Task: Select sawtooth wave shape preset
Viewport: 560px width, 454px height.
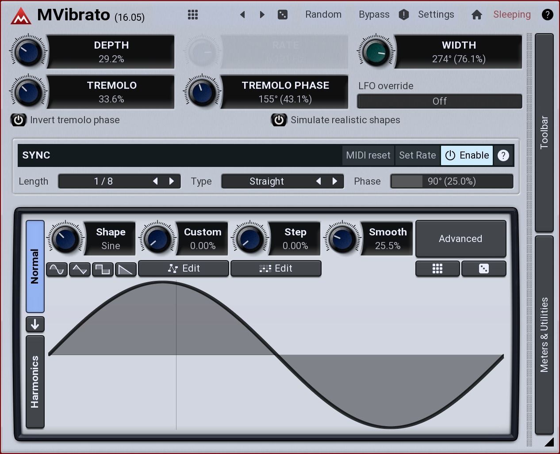Action: (x=126, y=269)
